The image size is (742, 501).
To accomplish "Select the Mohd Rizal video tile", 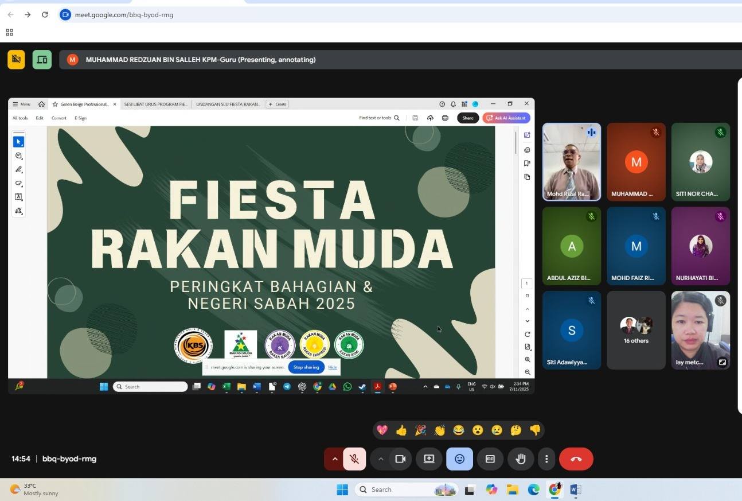I will coord(571,162).
